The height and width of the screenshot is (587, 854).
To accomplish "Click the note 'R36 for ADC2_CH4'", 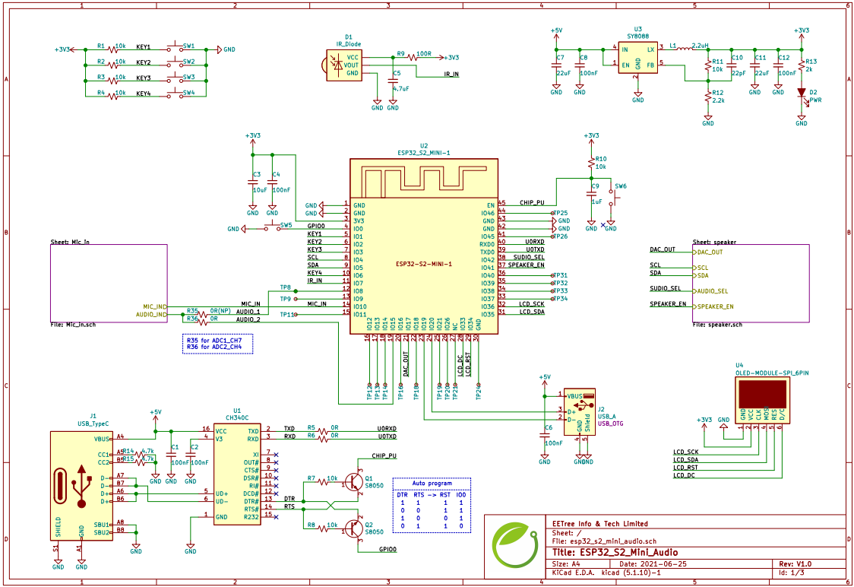I will click(214, 347).
